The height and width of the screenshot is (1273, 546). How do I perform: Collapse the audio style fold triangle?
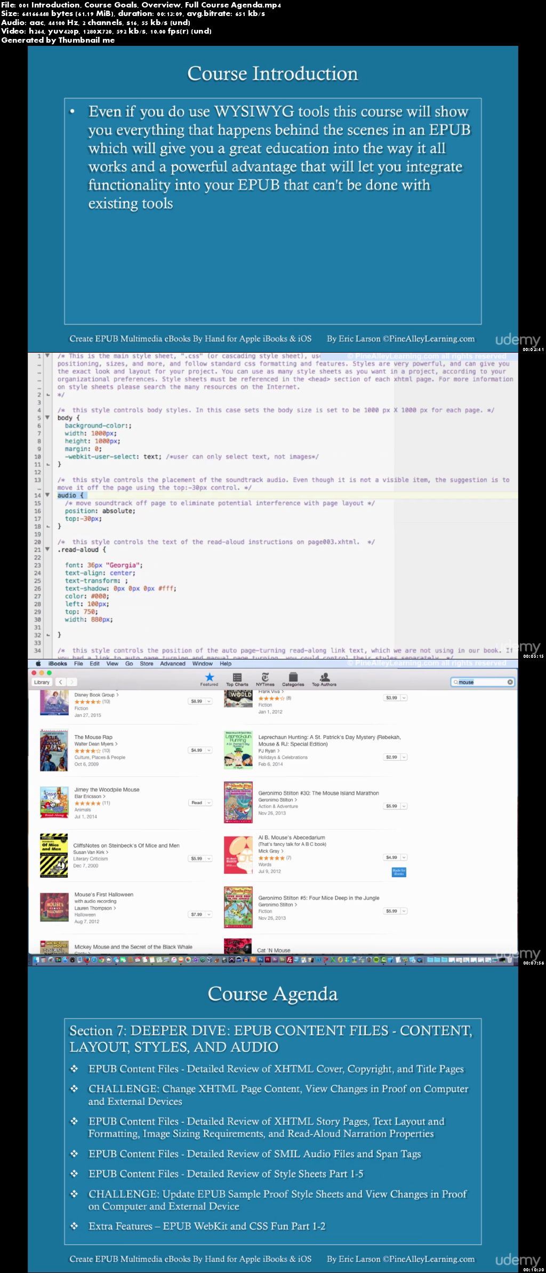tap(47, 495)
